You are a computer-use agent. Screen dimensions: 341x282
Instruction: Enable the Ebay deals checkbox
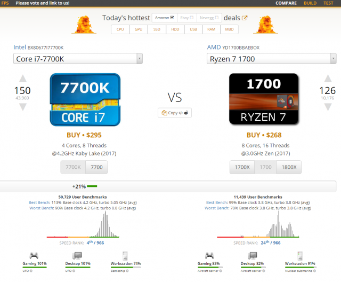click(x=192, y=18)
